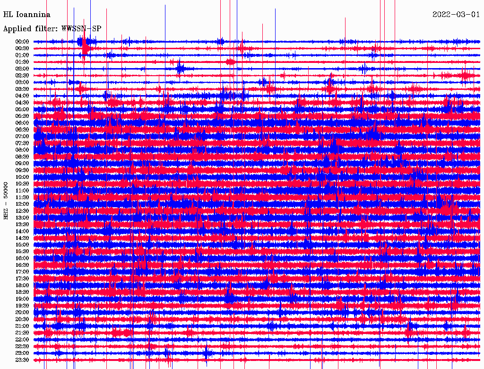This screenshot has width=484, height=369.
Task: Select the 17:30 time row label
Action: click(x=22, y=279)
